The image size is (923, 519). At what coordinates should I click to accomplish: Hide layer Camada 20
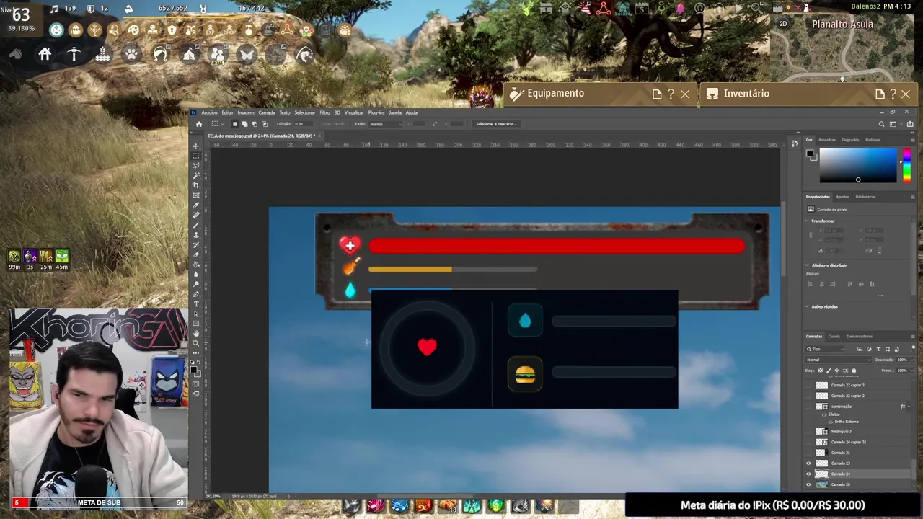808,484
